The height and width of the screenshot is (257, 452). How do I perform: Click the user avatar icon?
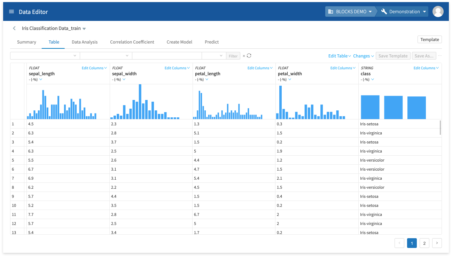(x=438, y=11)
